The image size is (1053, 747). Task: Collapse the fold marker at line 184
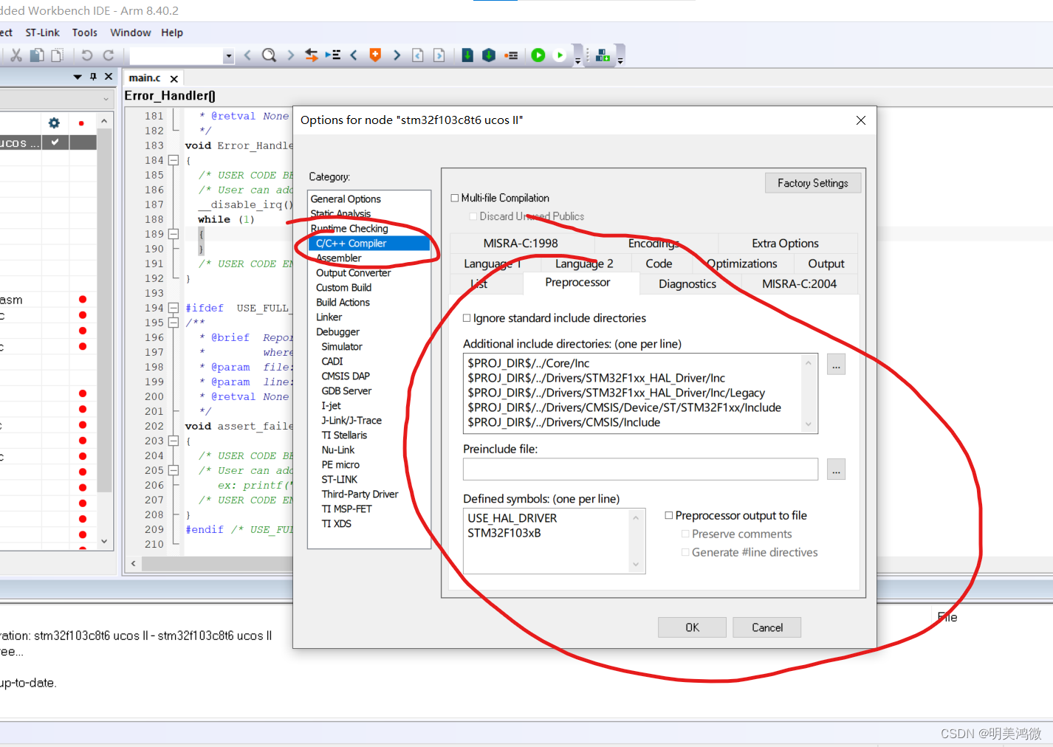click(173, 160)
